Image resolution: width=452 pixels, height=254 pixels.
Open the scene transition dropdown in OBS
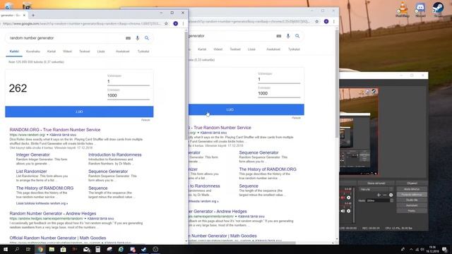coord(376,189)
